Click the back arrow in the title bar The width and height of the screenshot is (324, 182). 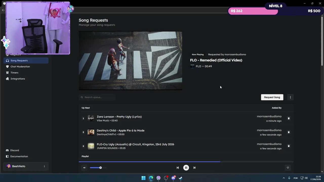tap(3, 10)
